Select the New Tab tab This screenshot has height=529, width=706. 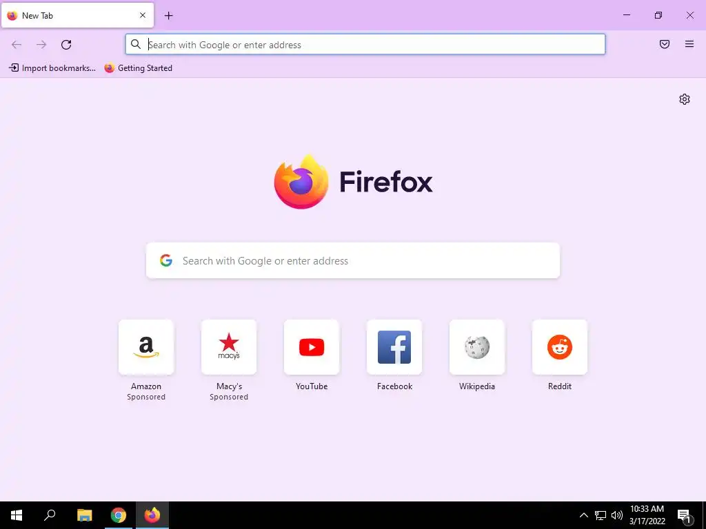(77, 15)
